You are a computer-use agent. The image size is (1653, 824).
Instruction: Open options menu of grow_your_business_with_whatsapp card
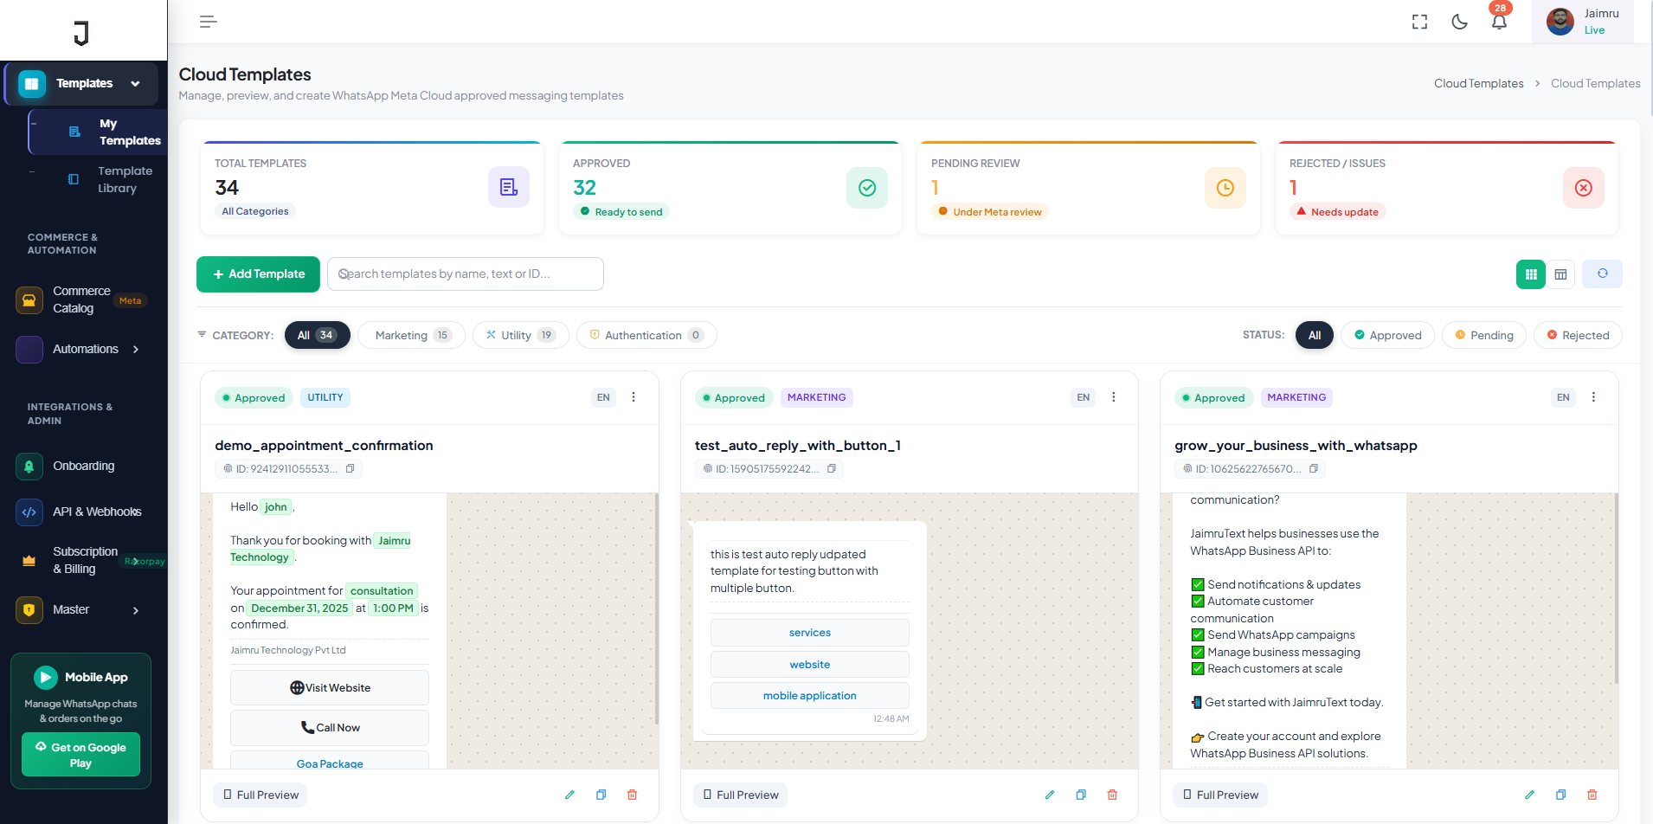pyautogui.click(x=1593, y=397)
